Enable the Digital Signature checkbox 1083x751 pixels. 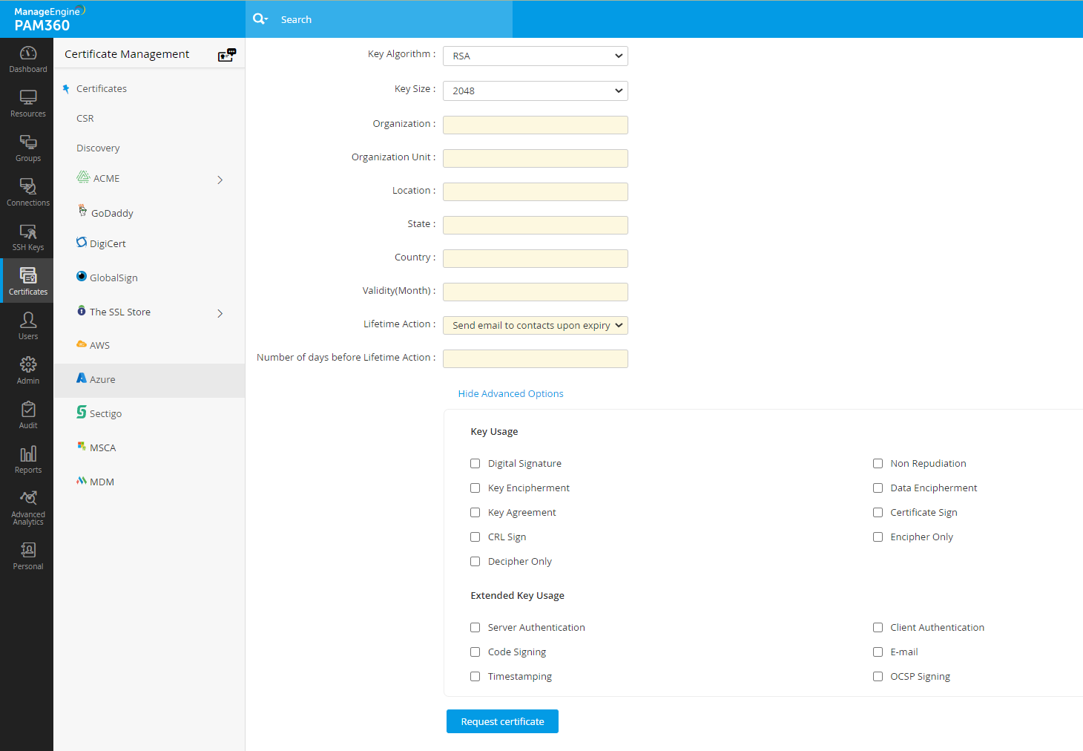[x=475, y=464]
